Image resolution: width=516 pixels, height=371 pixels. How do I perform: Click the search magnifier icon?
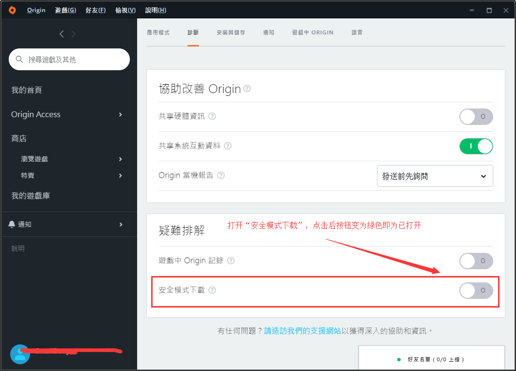[x=19, y=59]
